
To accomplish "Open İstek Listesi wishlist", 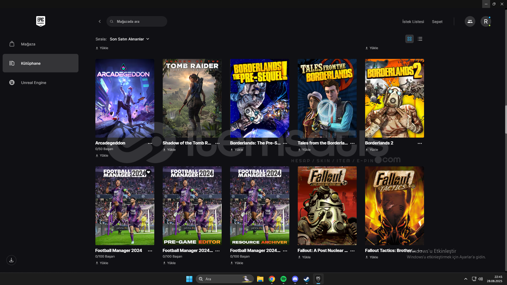I will pos(413,22).
